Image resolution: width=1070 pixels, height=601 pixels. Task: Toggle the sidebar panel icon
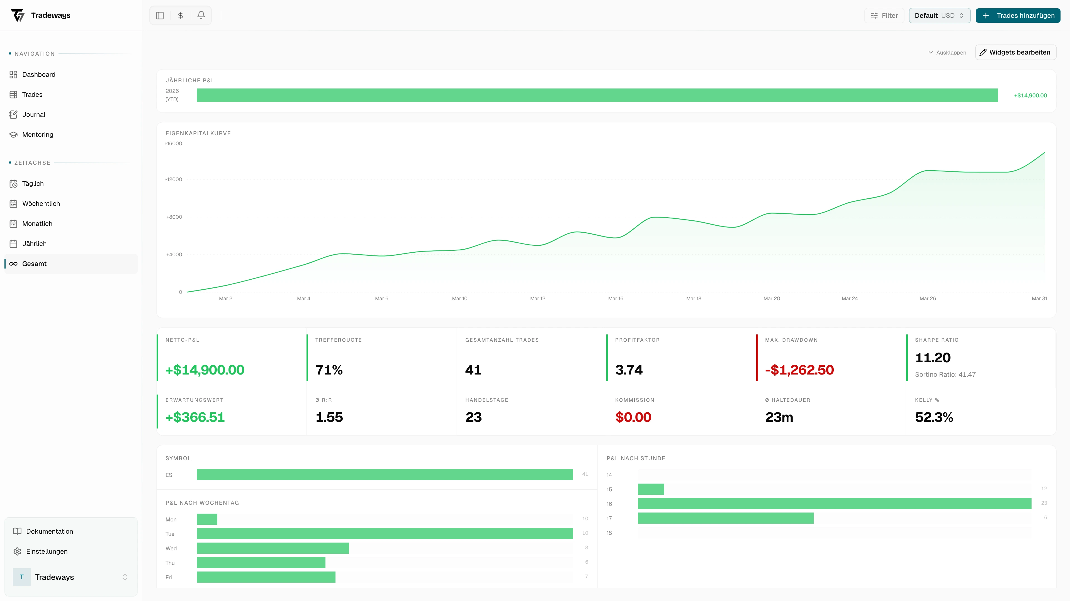(160, 15)
